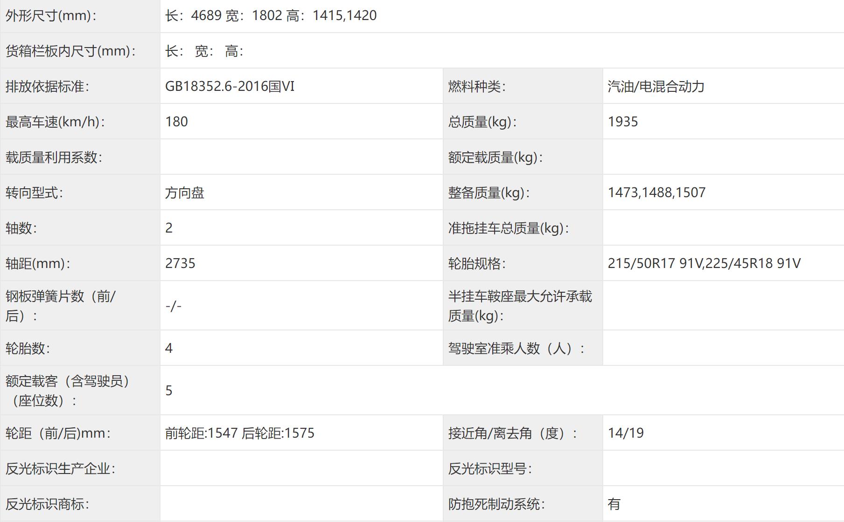844x522 pixels.
Task: Click the 载质量利用系数 label
Action: click(x=54, y=157)
